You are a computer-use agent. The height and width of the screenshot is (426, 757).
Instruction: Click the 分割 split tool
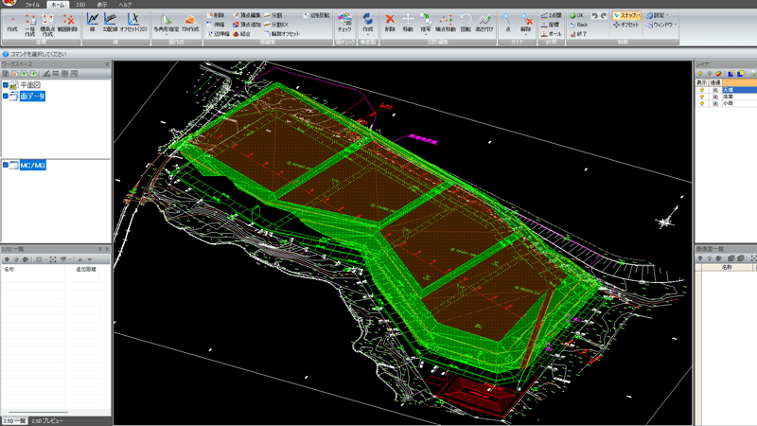tap(273, 15)
